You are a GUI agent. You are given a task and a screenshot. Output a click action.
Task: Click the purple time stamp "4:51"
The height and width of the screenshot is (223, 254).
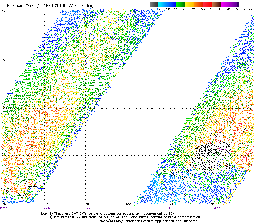tap(217, 208)
